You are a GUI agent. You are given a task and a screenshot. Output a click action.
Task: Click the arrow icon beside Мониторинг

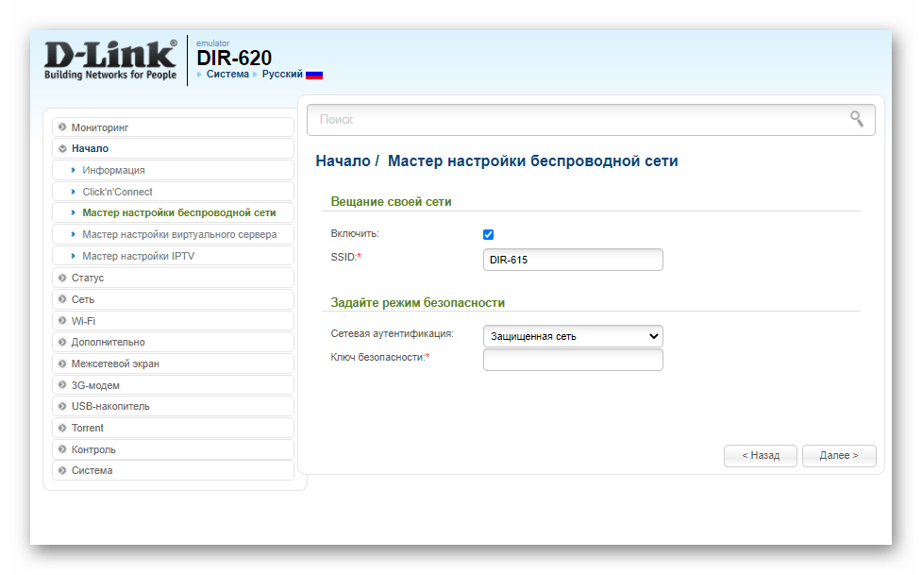coord(62,127)
